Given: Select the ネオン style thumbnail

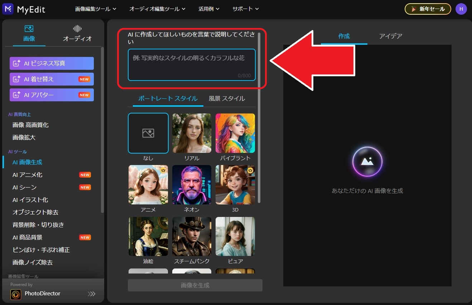Looking at the screenshot, I should coord(192,185).
